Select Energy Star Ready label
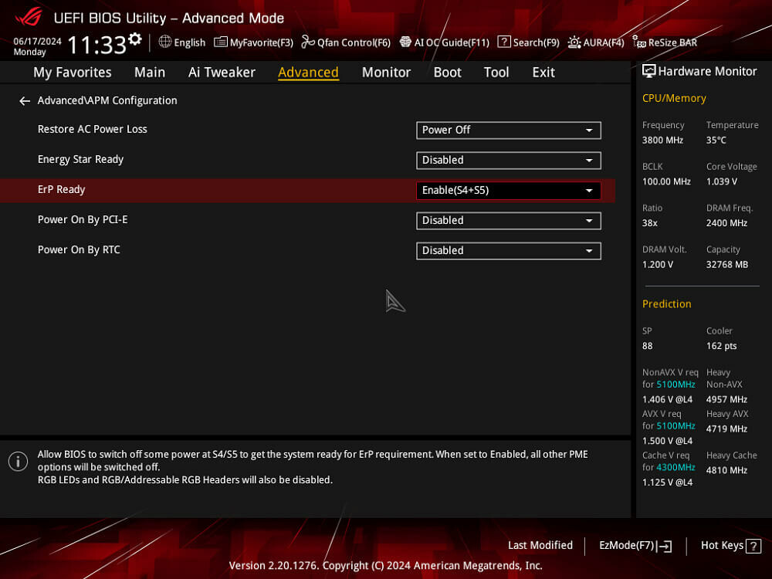This screenshot has width=772, height=579. (81, 160)
